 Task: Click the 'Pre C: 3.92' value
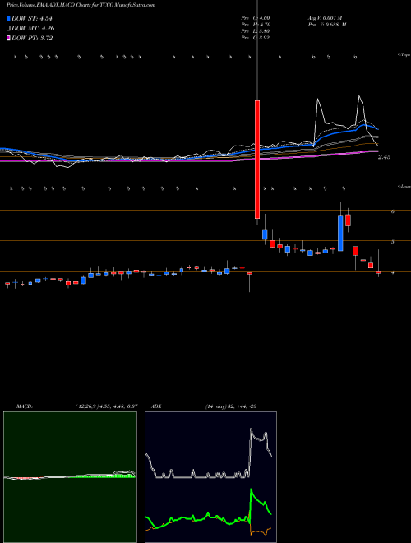pos(256,38)
